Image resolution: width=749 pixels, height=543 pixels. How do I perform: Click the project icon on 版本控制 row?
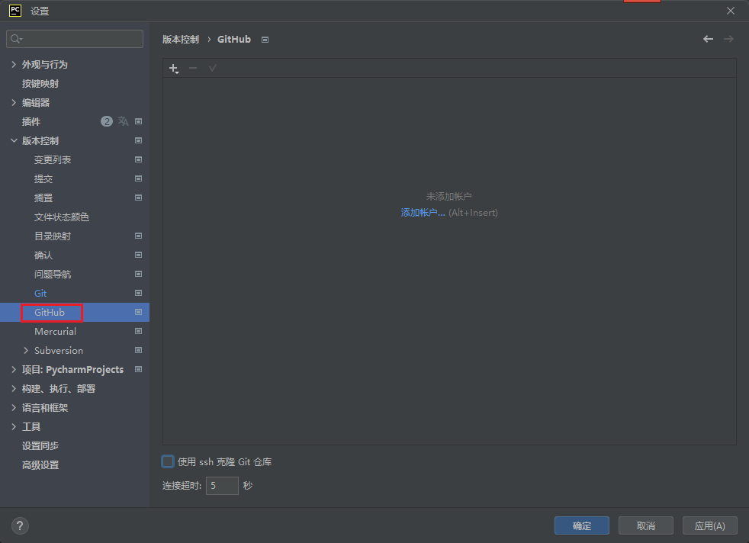coord(139,140)
